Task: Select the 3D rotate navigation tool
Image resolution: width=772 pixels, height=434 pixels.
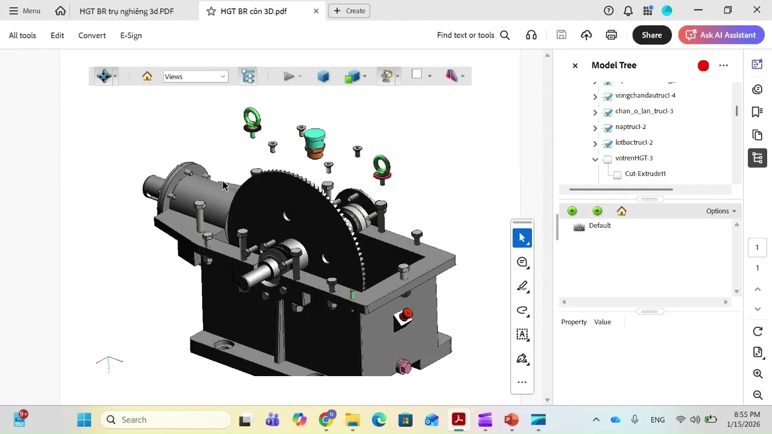Action: [x=104, y=76]
